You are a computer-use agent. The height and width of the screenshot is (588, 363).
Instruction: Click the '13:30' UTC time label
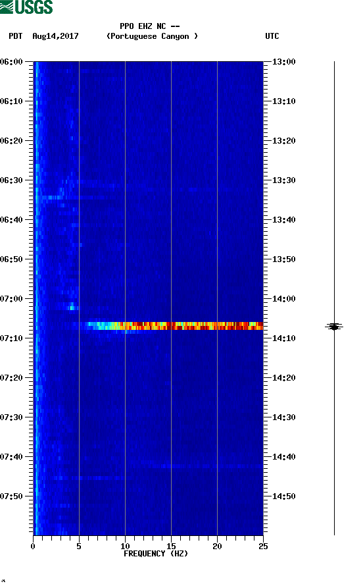284,180
